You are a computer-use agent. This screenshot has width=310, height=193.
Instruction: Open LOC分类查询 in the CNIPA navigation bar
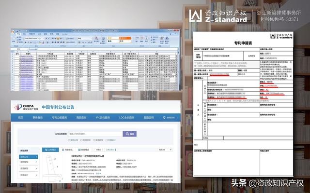coord(127,117)
